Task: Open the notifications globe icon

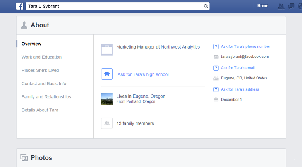Action: [300, 6]
